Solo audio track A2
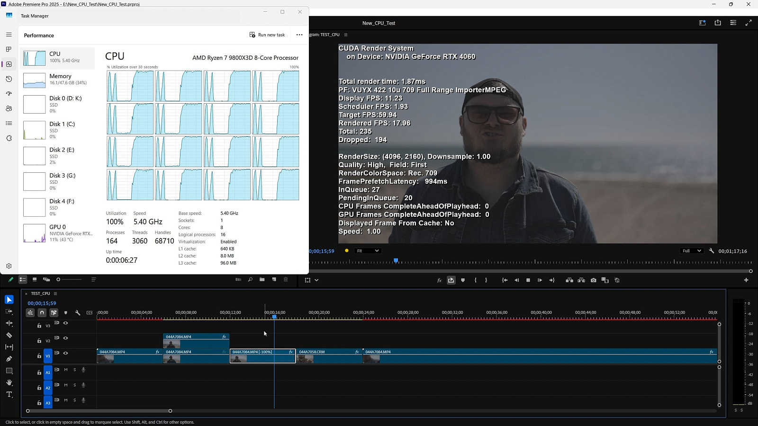 pos(74,385)
